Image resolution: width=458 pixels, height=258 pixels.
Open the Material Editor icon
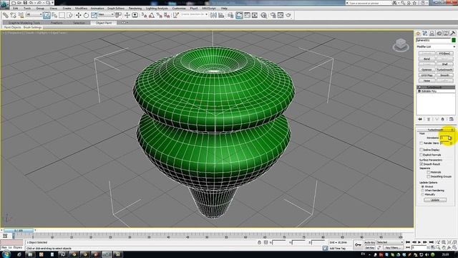[x=264, y=15]
